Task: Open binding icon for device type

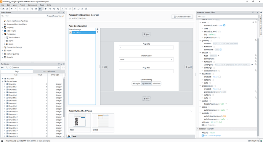Action: 256,55
